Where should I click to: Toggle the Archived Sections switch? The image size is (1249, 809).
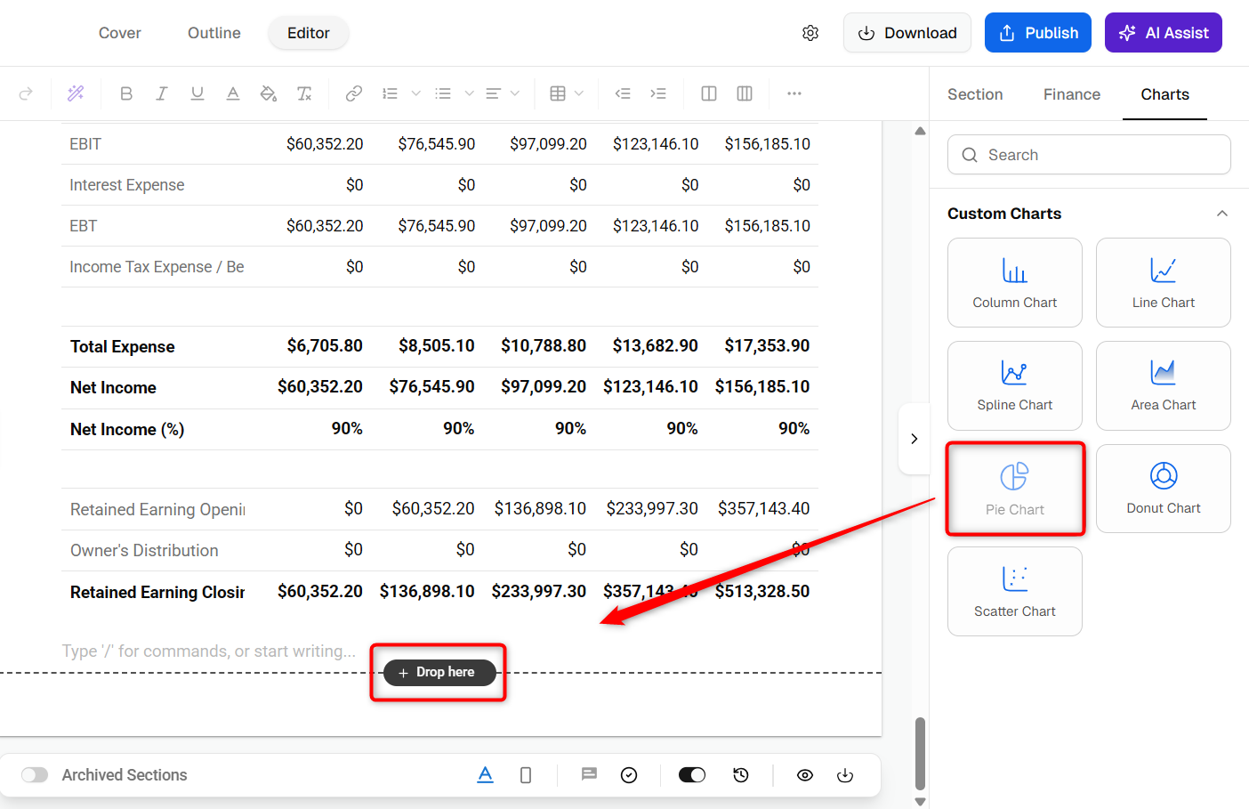pos(35,775)
